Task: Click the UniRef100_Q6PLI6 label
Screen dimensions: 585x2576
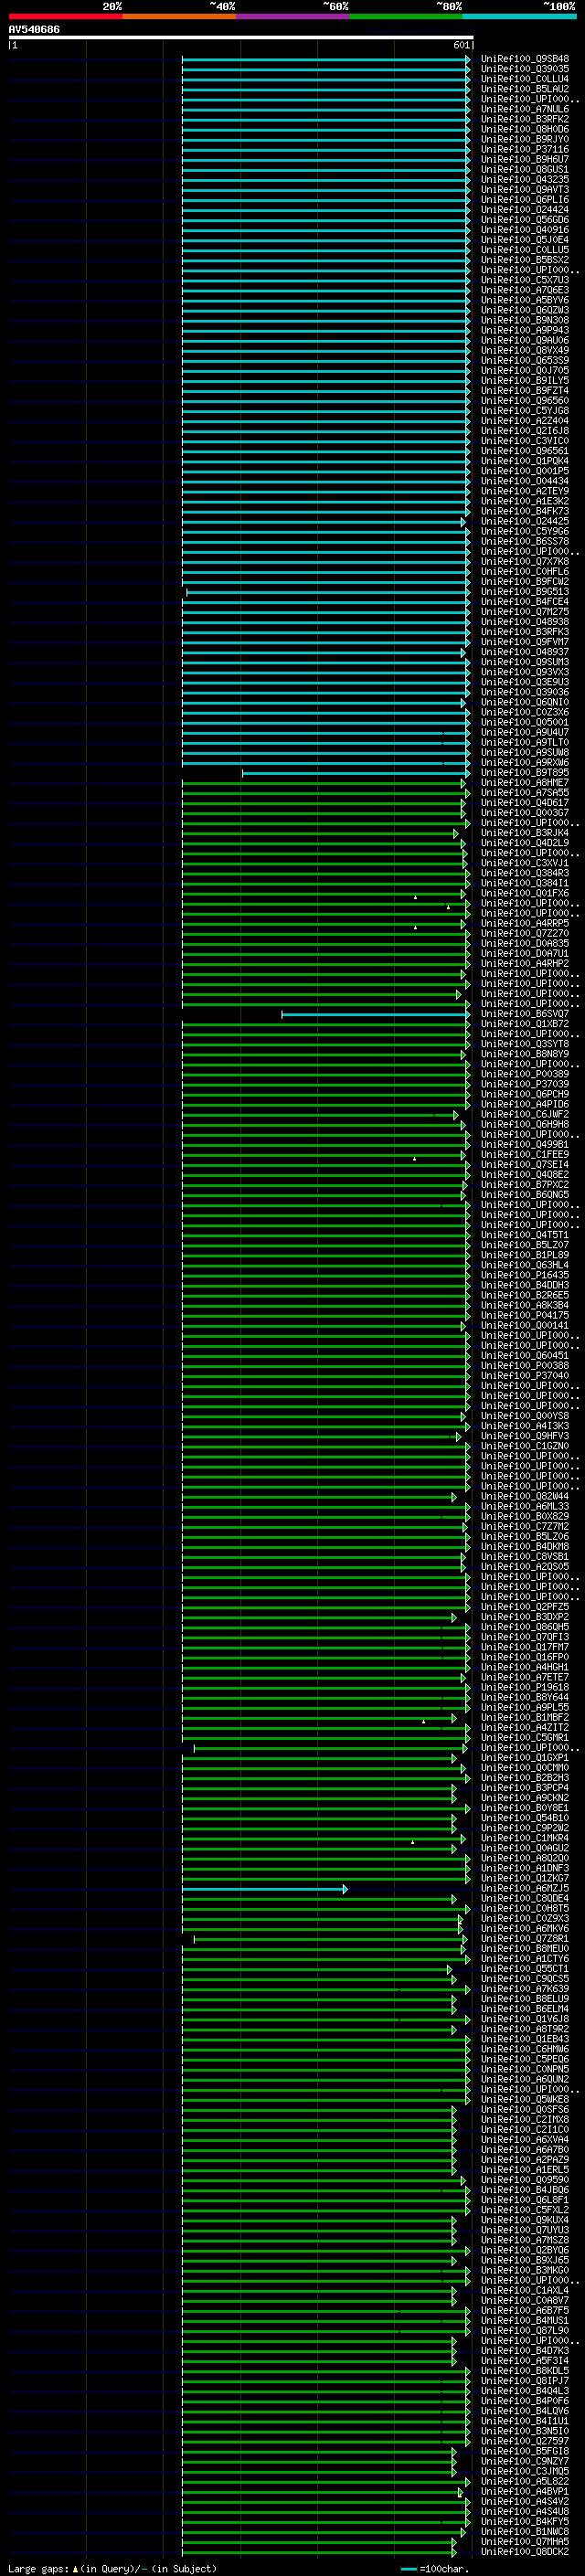Action: [525, 200]
